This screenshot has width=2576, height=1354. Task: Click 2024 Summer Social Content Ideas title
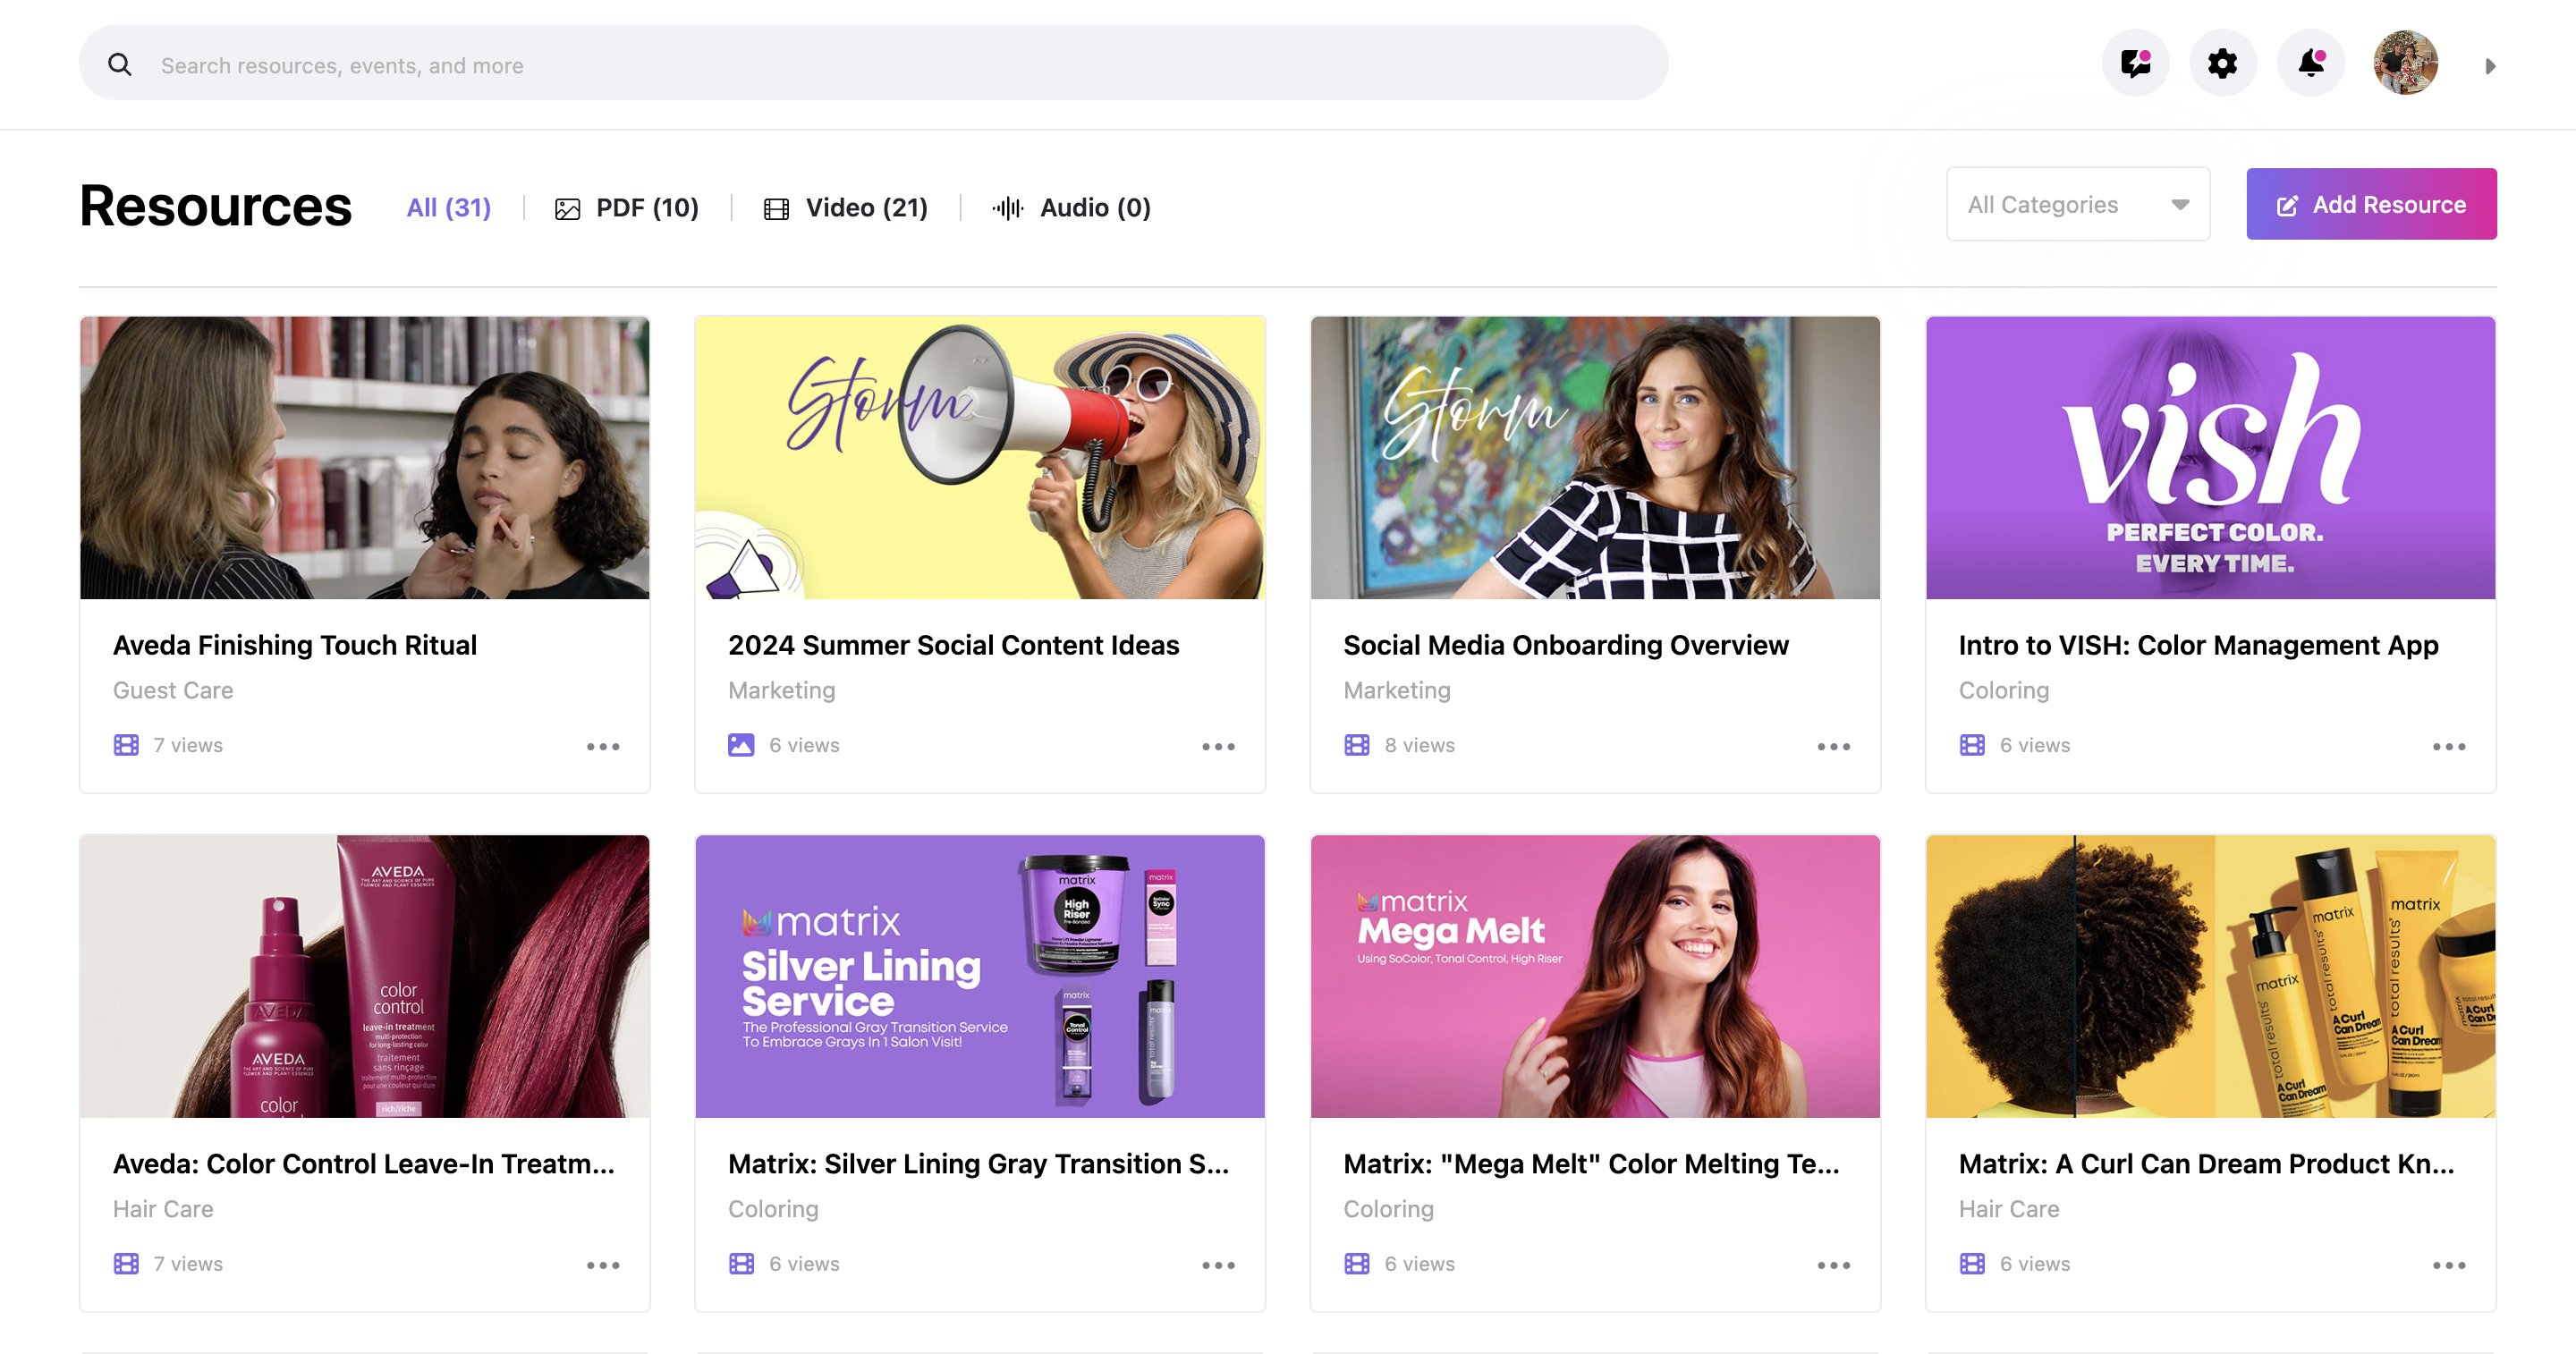(x=954, y=645)
